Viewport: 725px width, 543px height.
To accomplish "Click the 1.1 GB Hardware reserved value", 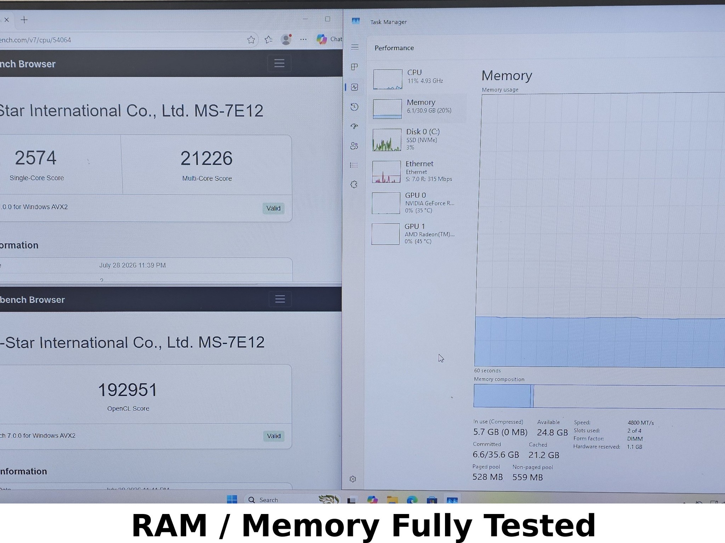I will click(634, 447).
